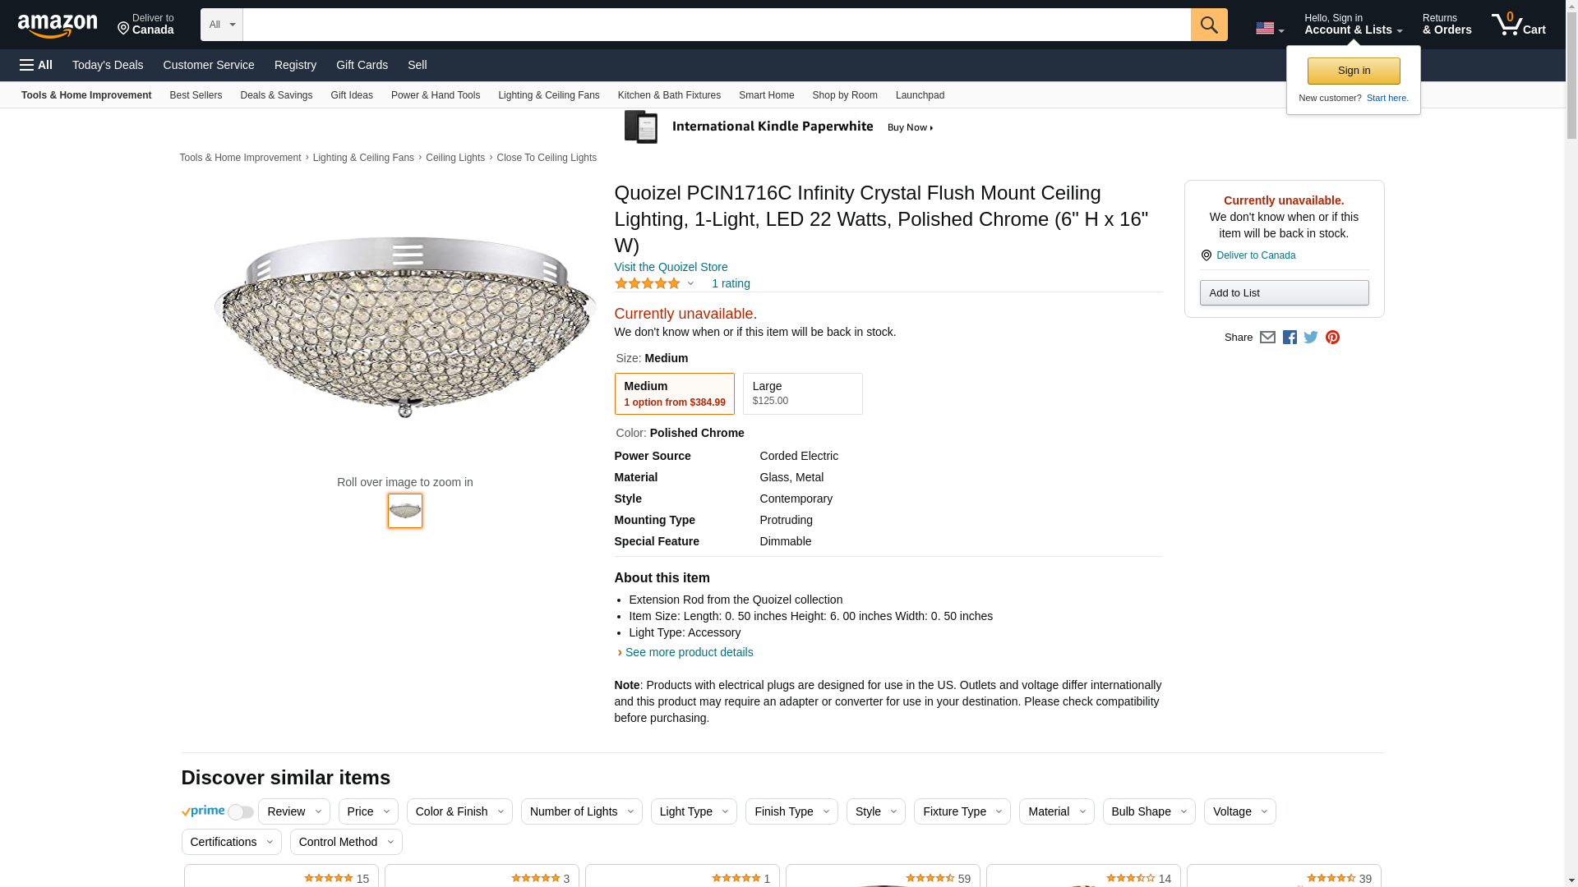1578x887 pixels.
Task: Share product on Twitter icon
Action: point(1311,338)
